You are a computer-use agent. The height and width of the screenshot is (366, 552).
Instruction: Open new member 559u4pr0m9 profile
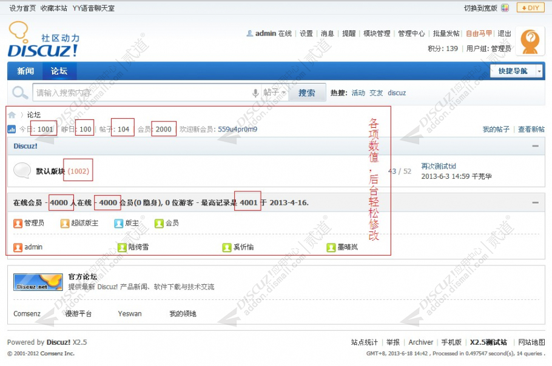238,130
